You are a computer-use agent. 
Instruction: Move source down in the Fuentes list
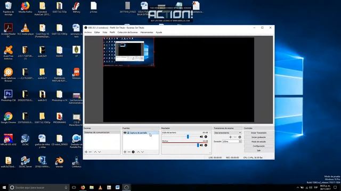tap(142, 152)
